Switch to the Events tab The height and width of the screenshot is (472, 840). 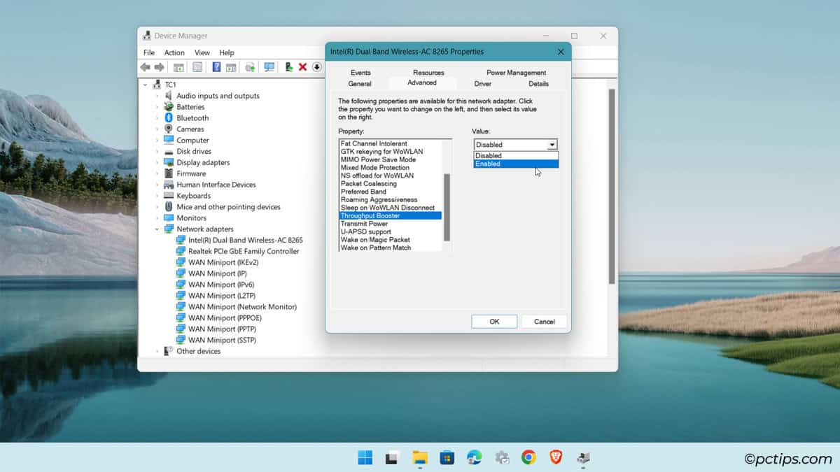click(360, 73)
